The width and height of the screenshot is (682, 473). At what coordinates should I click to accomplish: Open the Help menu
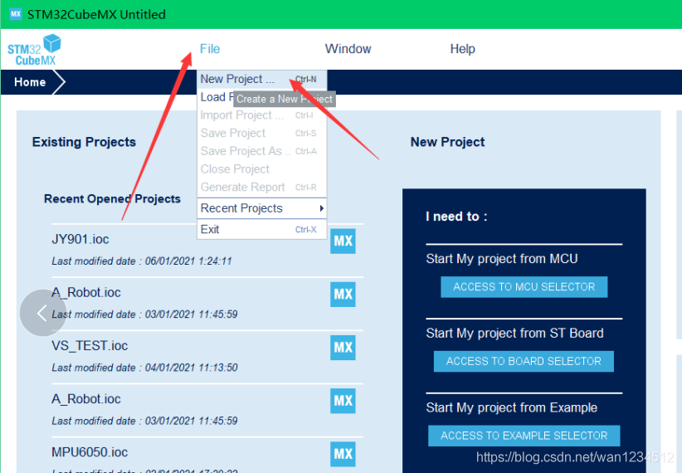(x=462, y=49)
